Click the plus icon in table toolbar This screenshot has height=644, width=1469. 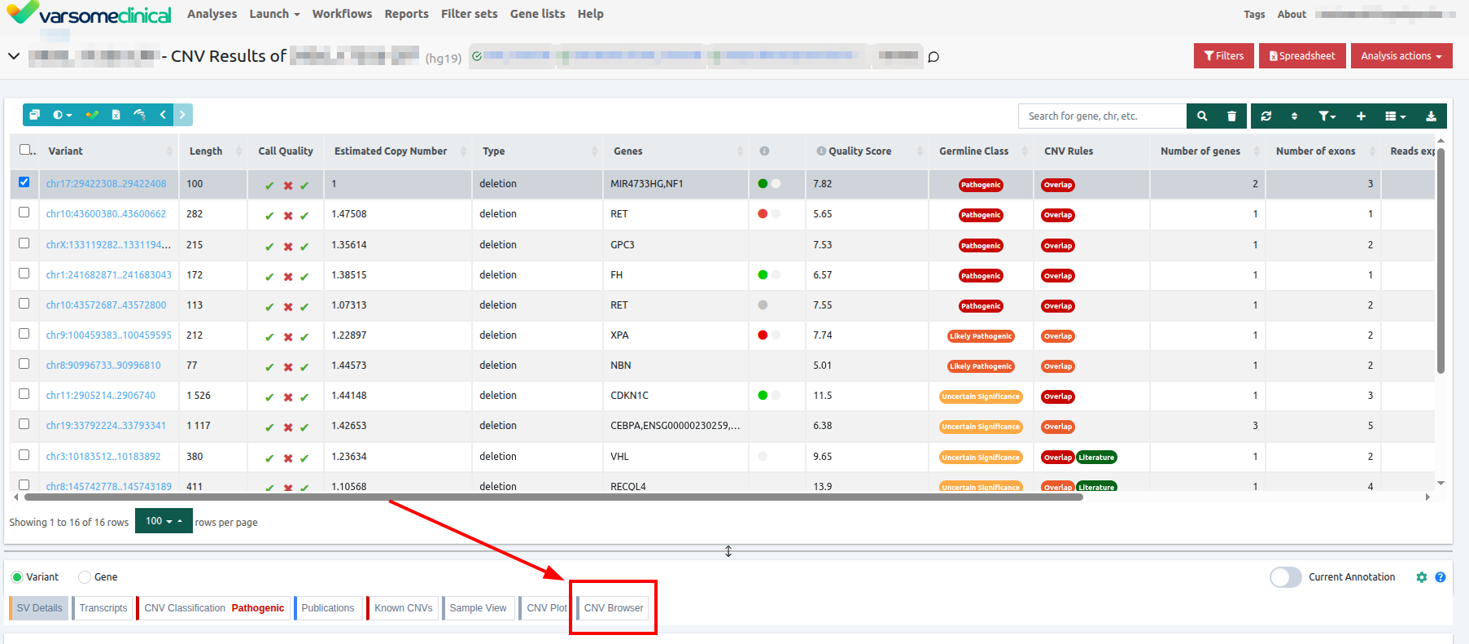(1361, 116)
